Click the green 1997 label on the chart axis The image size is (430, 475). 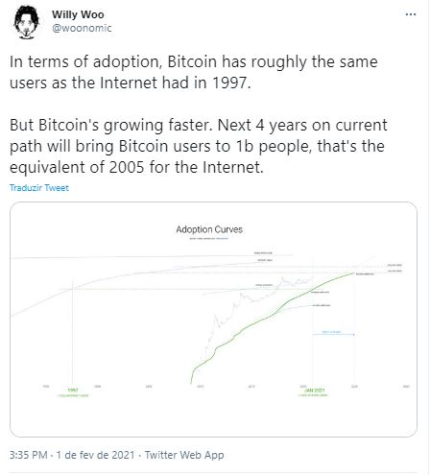point(73,390)
